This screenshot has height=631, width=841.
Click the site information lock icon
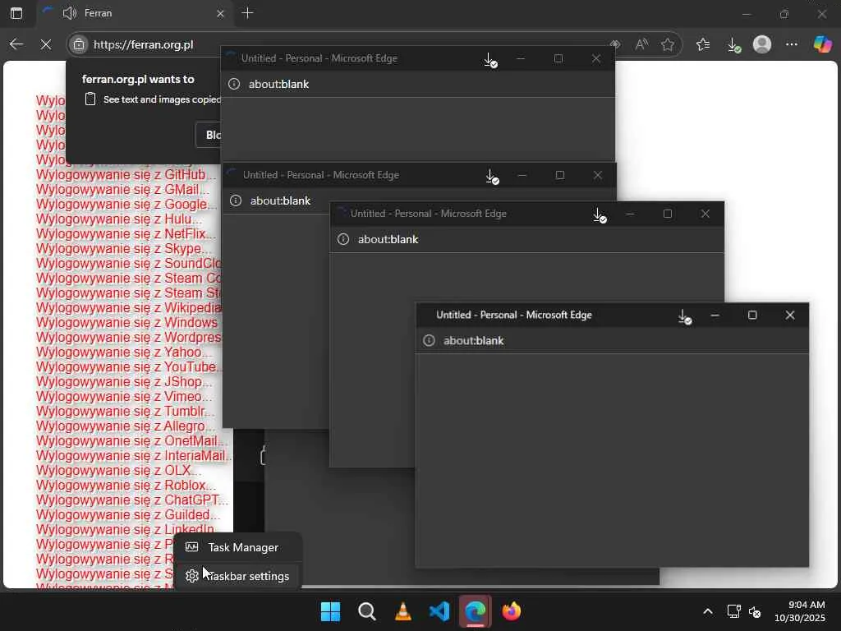point(79,44)
